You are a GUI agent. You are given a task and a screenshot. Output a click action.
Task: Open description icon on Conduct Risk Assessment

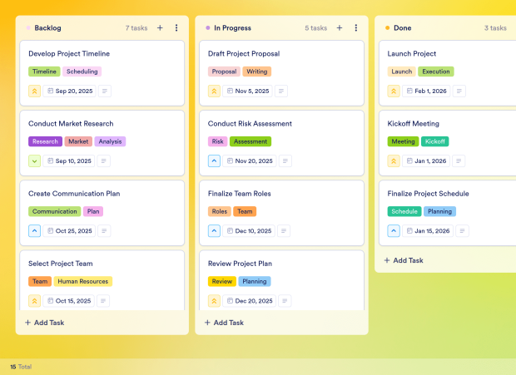[285, 161]
